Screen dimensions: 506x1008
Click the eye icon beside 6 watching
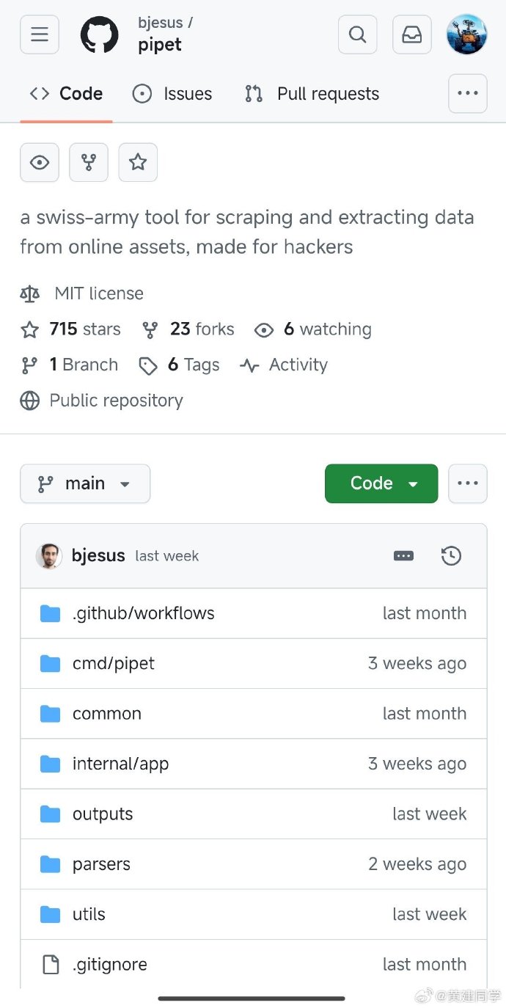click(x=264, y=330)
